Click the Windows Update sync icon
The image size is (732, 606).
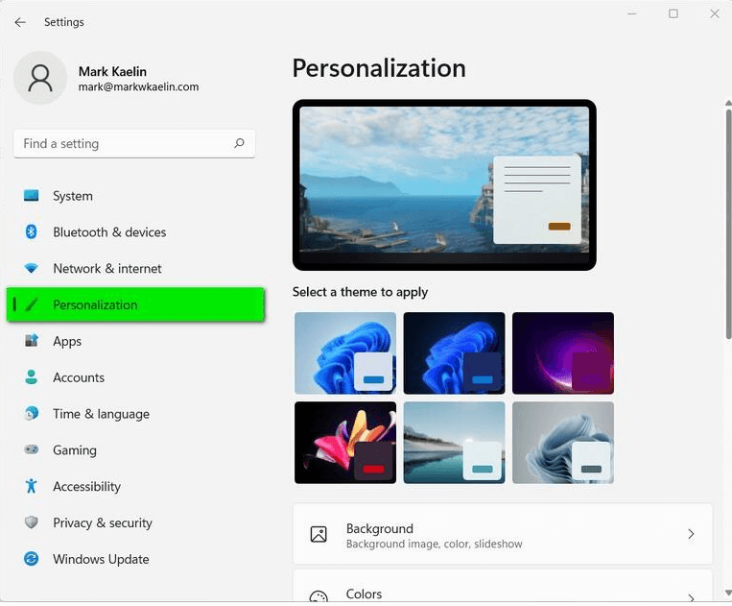32,558
